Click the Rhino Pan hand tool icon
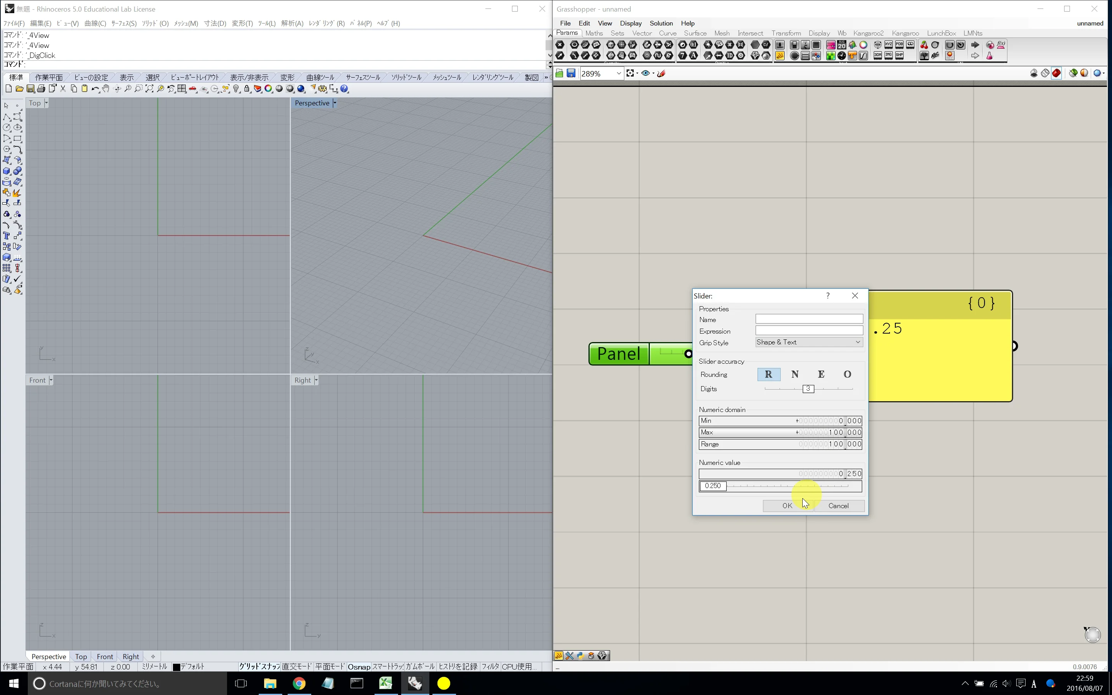The width and height of the screenshot is (1112, 695). click(106, 89)
